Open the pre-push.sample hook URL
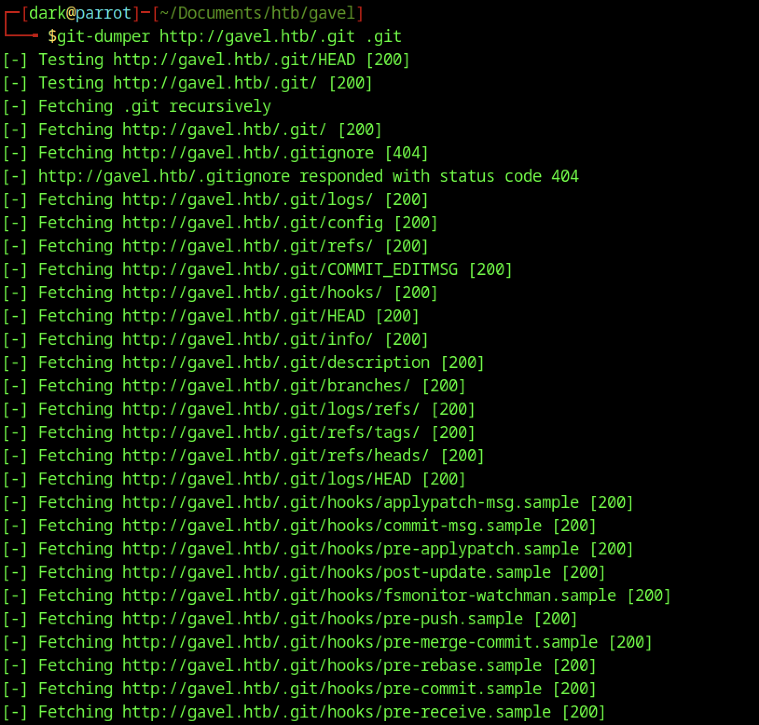Image resolution: width=759 pixels, height=725 pixels. [x=322, y=619]
